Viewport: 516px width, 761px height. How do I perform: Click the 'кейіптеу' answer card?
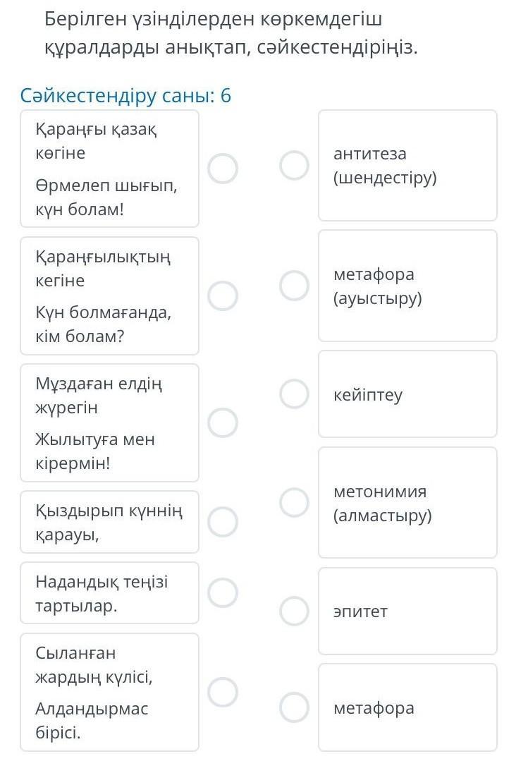click(x=407, y=394)
